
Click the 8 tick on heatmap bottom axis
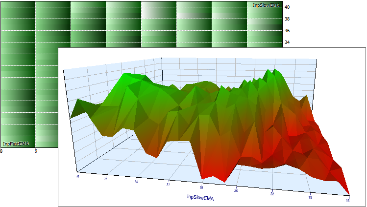tap(1, 151)
